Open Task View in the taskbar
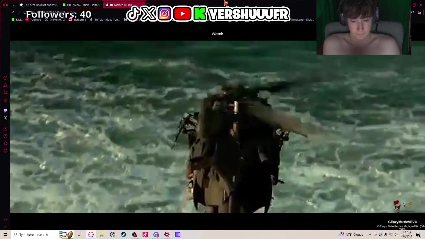Viewport: 425px width, 239px height. coord(80,235)
